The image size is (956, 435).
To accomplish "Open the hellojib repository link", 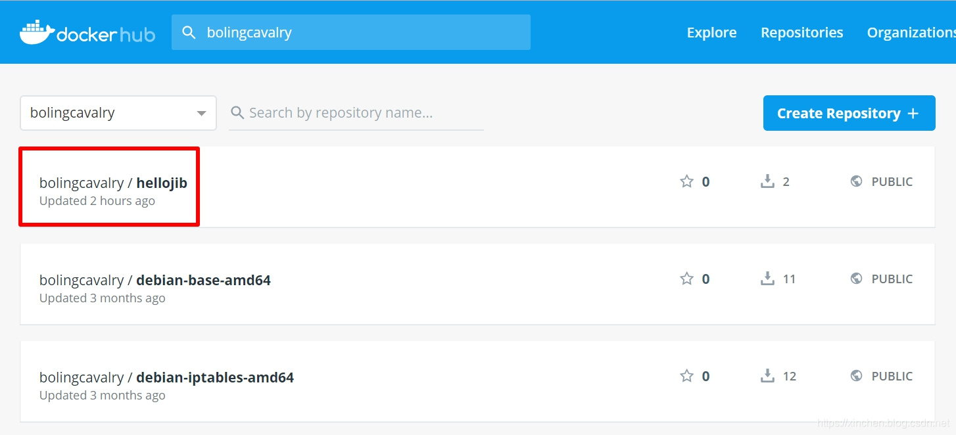I will tap(161, 183).
